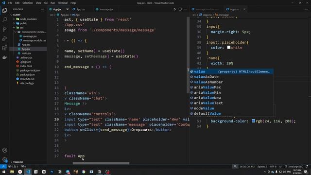
Task: Open index.html in the explorer
Action: coord(26,66)
